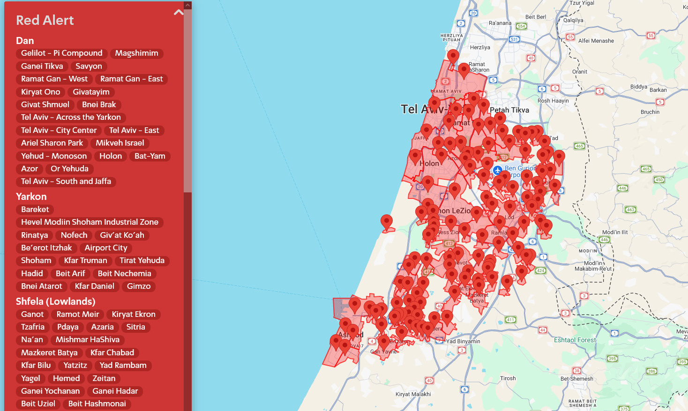Screen dimensions: 688x411
Task: Click Tel Aviv - Across the Yarkon tag
Action: (71, 117)
